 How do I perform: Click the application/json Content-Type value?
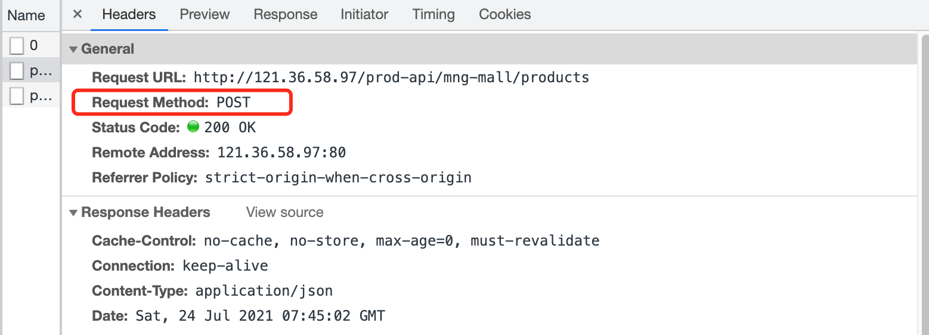[264, 291]
